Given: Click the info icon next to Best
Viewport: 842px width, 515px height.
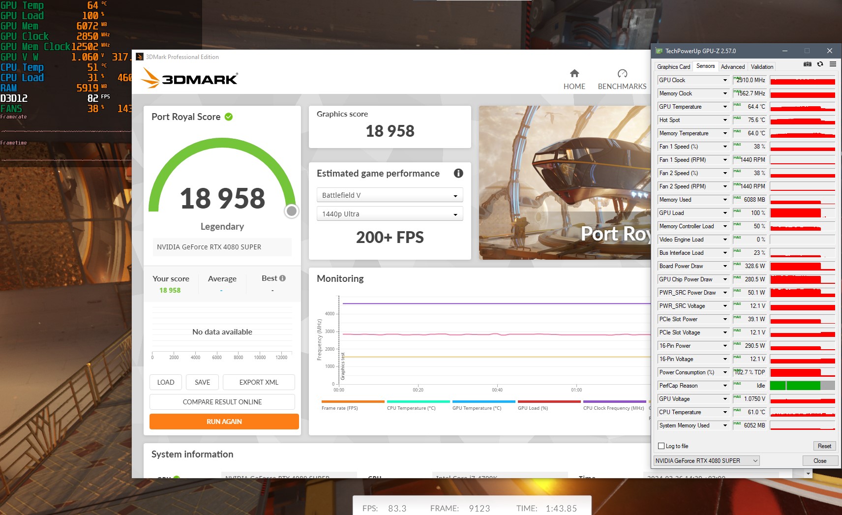Looking at the screenshot, I should pyautogui.click(x=282, y=278).
